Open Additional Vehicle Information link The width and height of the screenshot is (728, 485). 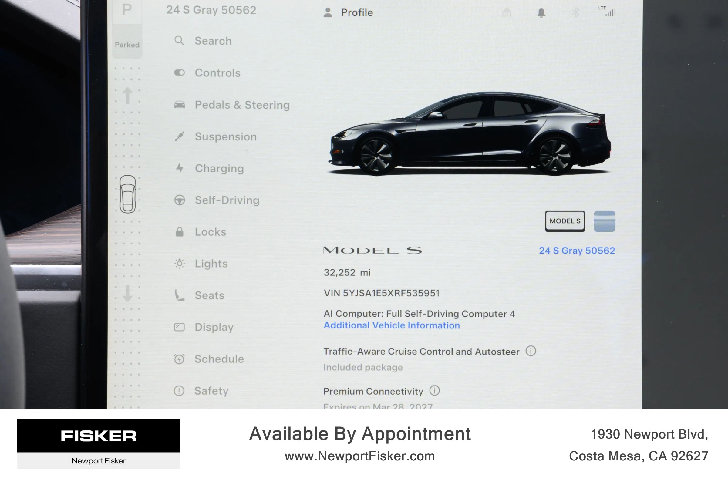coord(392,325)
